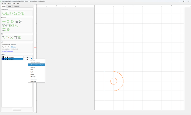Choose Delete in the layer context menu

(37, 74)
